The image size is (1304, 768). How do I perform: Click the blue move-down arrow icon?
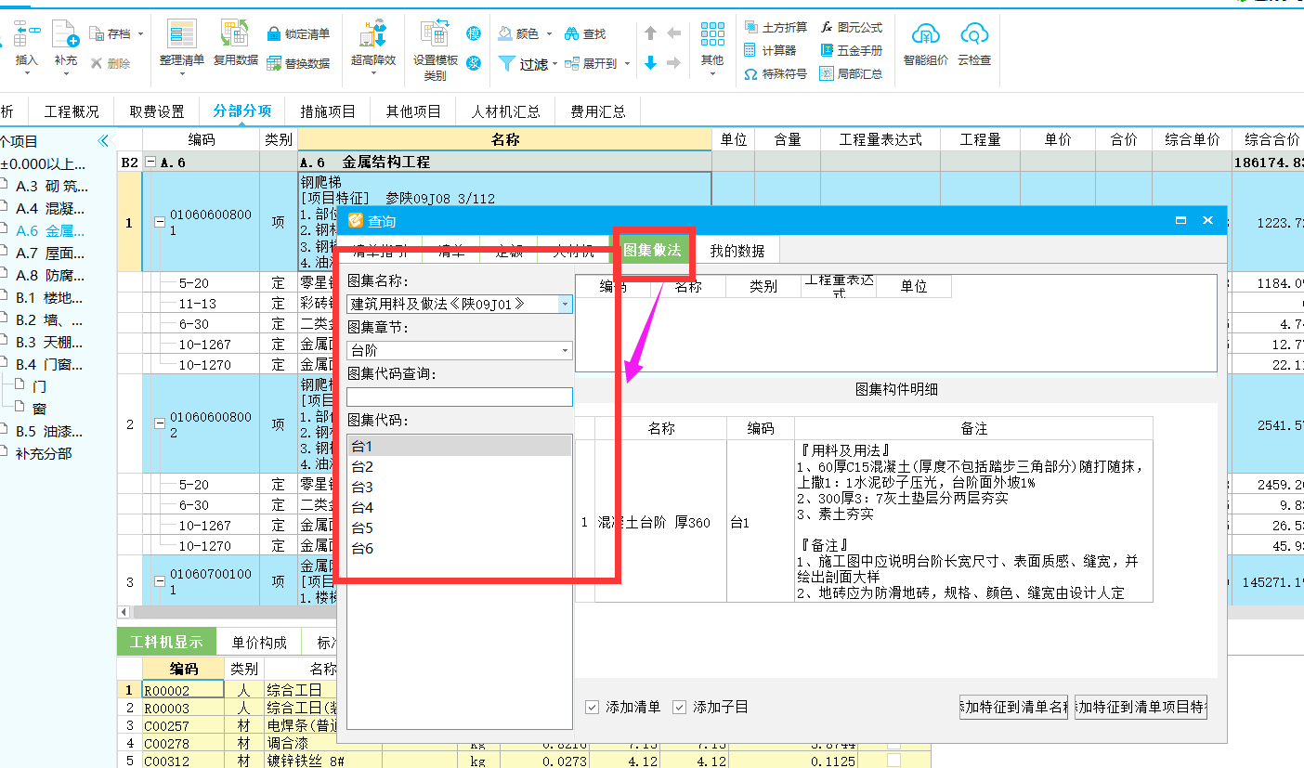coord(651,63)
